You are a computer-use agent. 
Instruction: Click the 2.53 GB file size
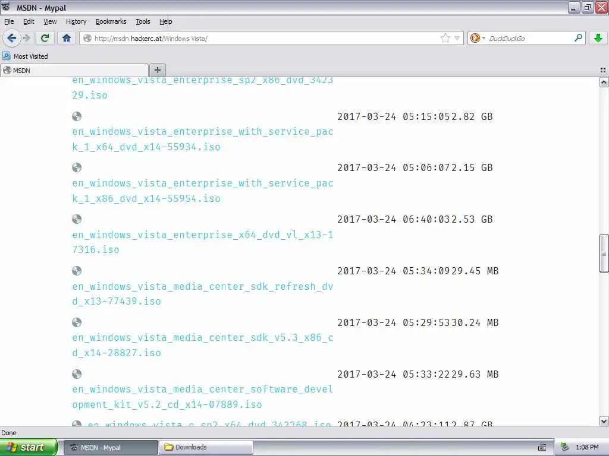click(x=472, y=220)
